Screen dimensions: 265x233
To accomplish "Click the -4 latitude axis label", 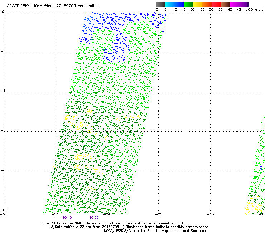I will pyautogui.click(x=3, y=91).
